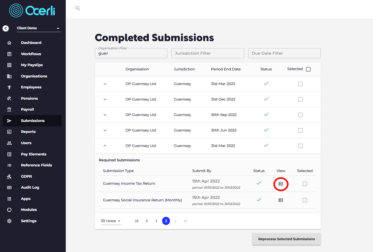Click the Dashboard home icon
Viewport: 373px width, 252px height.
click(9, 43)
